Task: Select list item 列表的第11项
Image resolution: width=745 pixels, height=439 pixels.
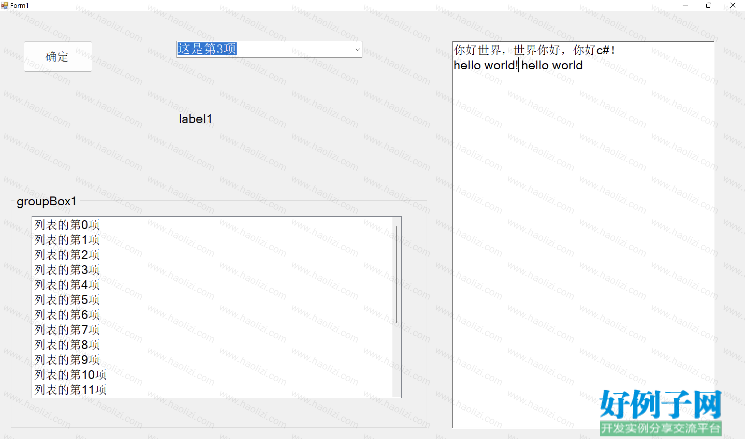Action: [212, 390]
